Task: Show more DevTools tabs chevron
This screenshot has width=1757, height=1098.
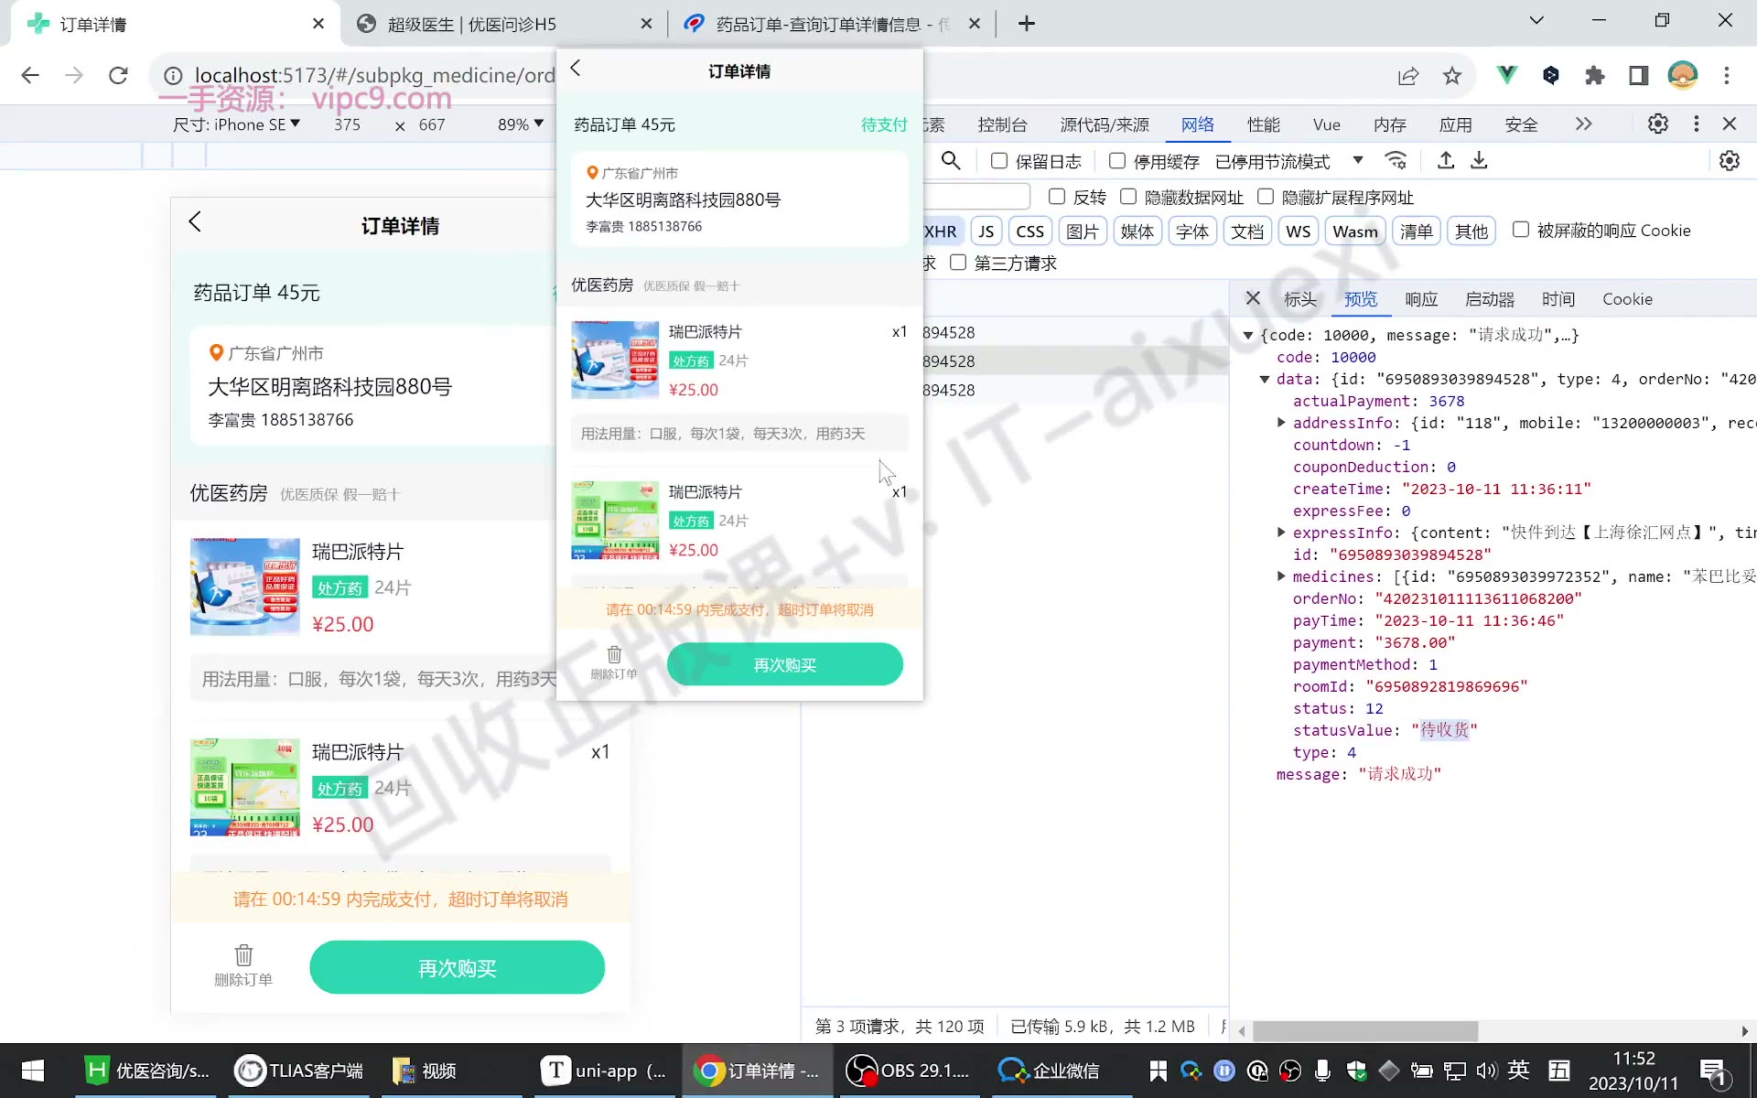Action: point(1583,124)
